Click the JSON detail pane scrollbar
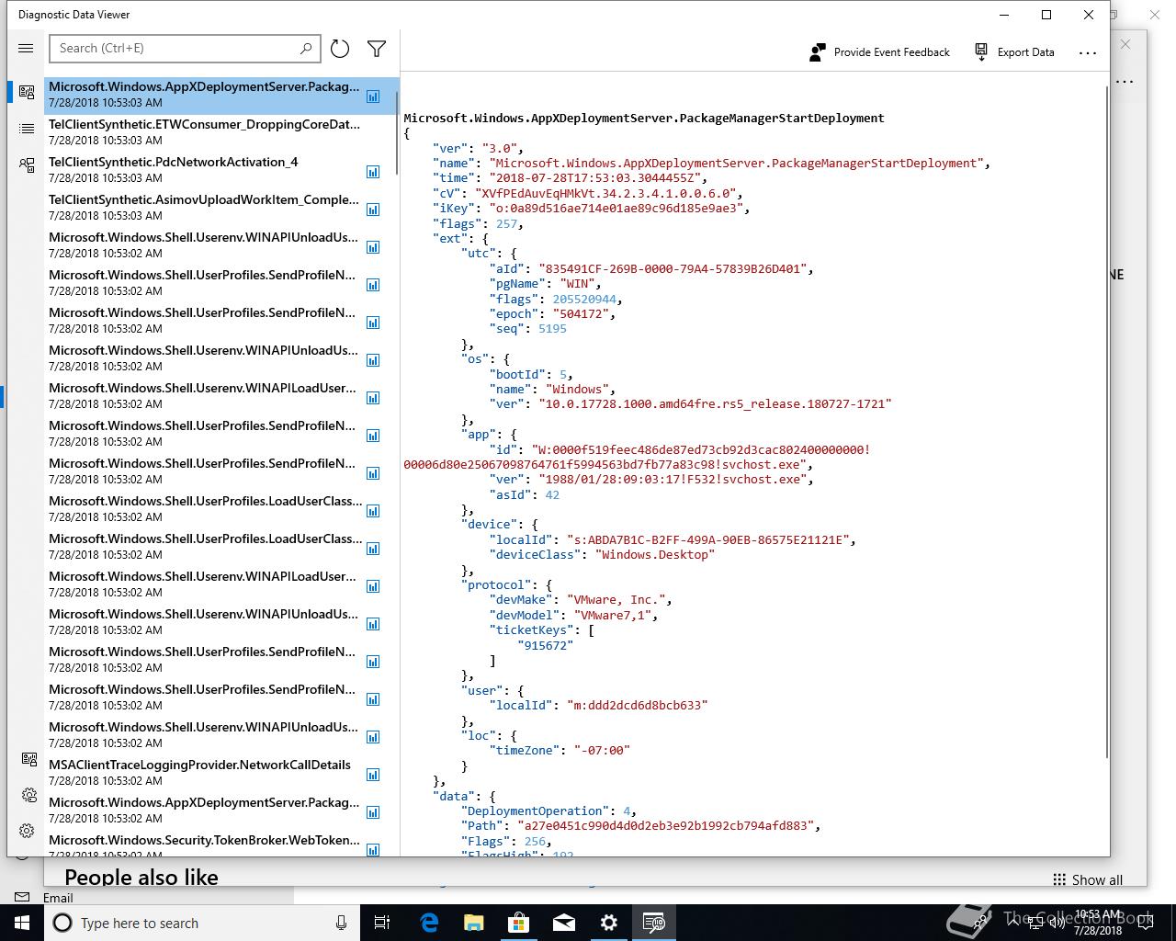1176x941 pixels. pyautogui.click(x=1106, y=423)
